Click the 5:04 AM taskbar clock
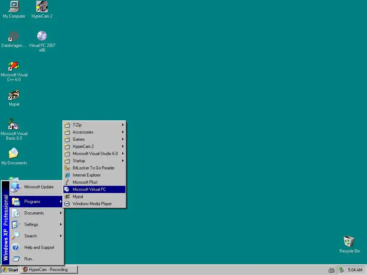Screen dimensions: 367x275 (x=355, y=270)
